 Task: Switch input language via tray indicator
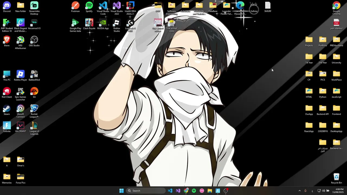(x=312, y=191)
